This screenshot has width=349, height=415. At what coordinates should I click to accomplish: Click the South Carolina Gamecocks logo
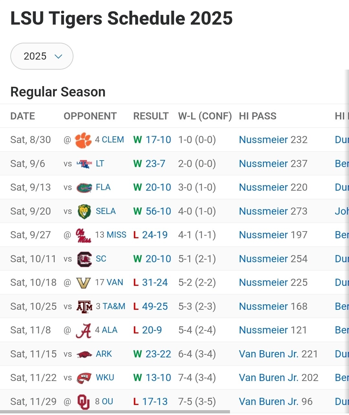tap(84, 259)
